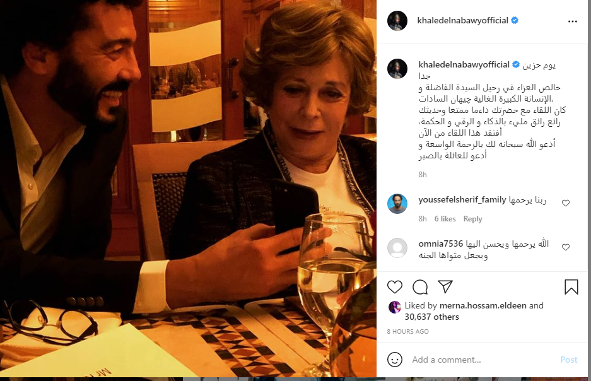Screen dimensions: 591x381
Task: Open the three-dot more options menu
Action: pyautogui.click(x=572, y=21)
